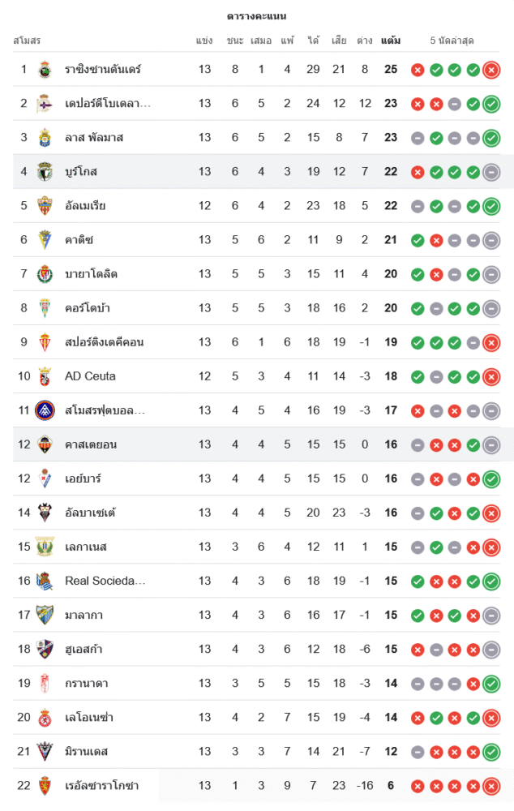This screenshot has width=514, height=811.
Task: Open the ราซิงซานตันเดร์ team link
Action: pos(103,70)
